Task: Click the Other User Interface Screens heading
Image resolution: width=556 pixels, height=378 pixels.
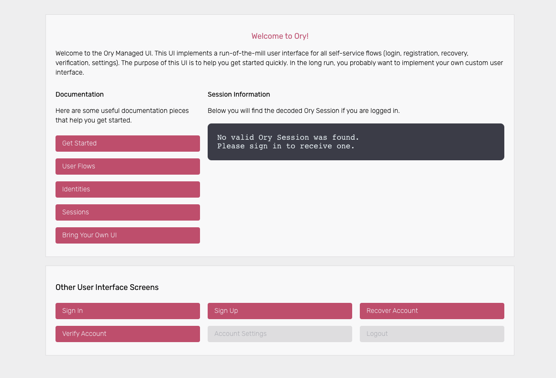Action: click(107, 287)
